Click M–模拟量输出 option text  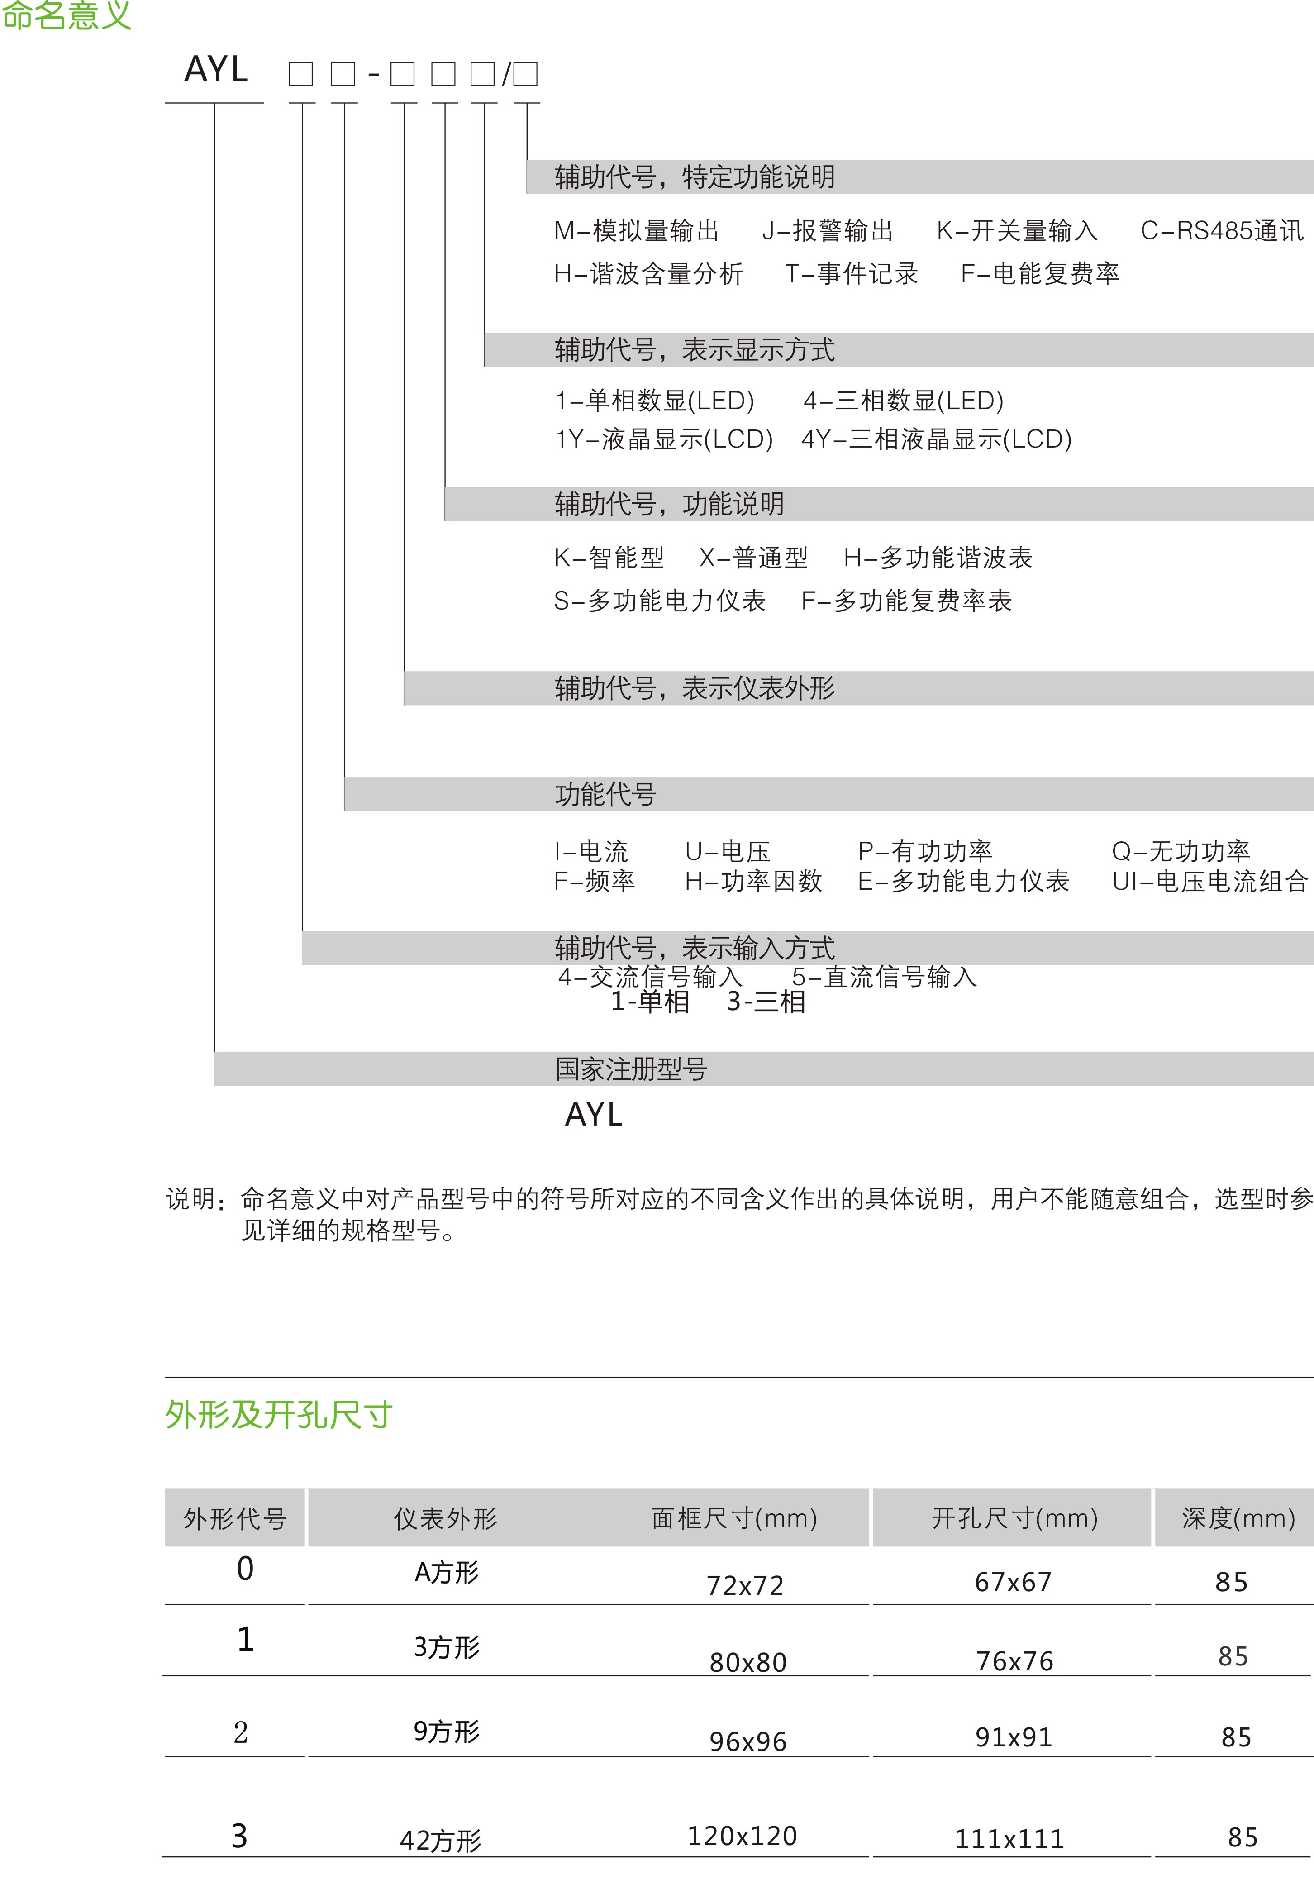(x=637, y=230)
